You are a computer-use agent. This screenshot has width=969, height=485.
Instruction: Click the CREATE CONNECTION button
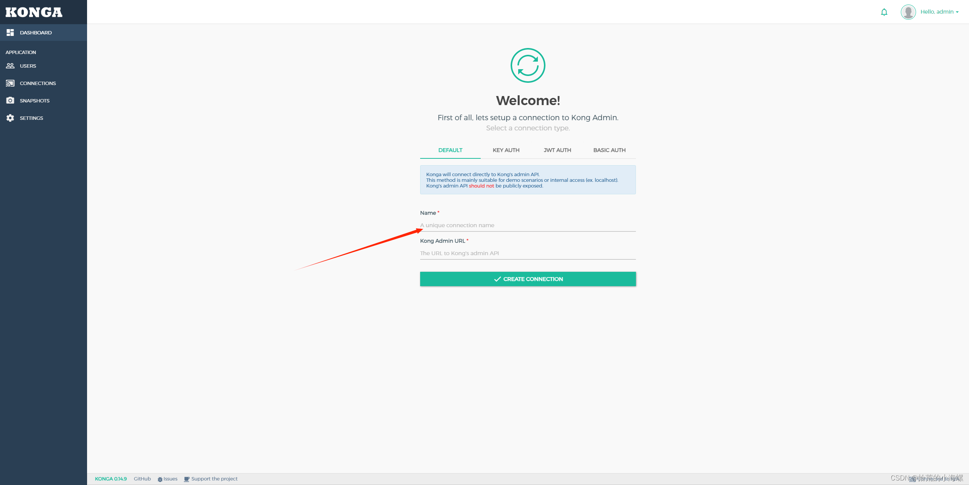tap(528, 278)
